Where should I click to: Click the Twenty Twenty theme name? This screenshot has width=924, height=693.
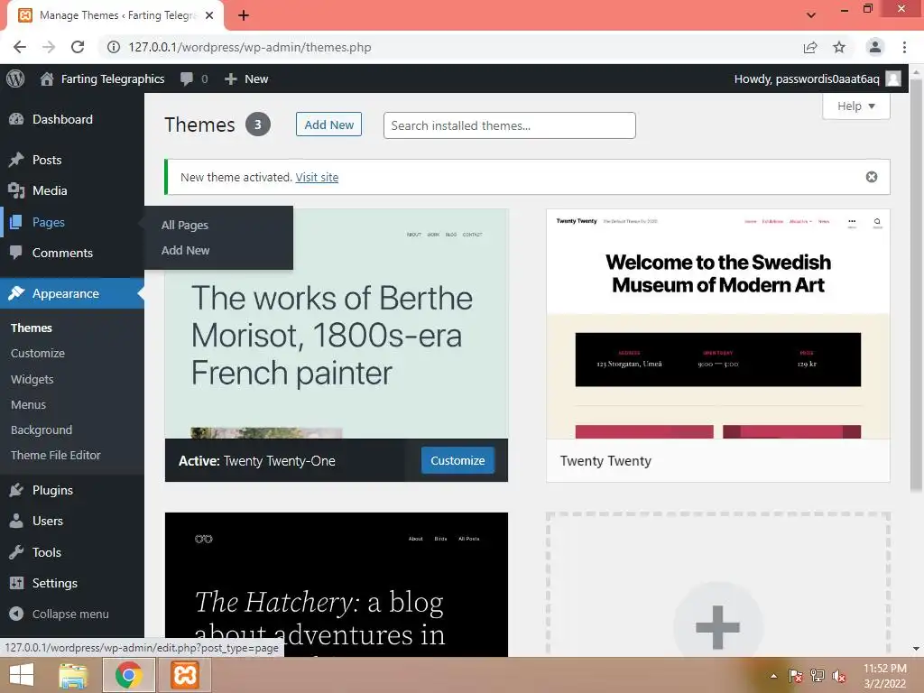605,461
